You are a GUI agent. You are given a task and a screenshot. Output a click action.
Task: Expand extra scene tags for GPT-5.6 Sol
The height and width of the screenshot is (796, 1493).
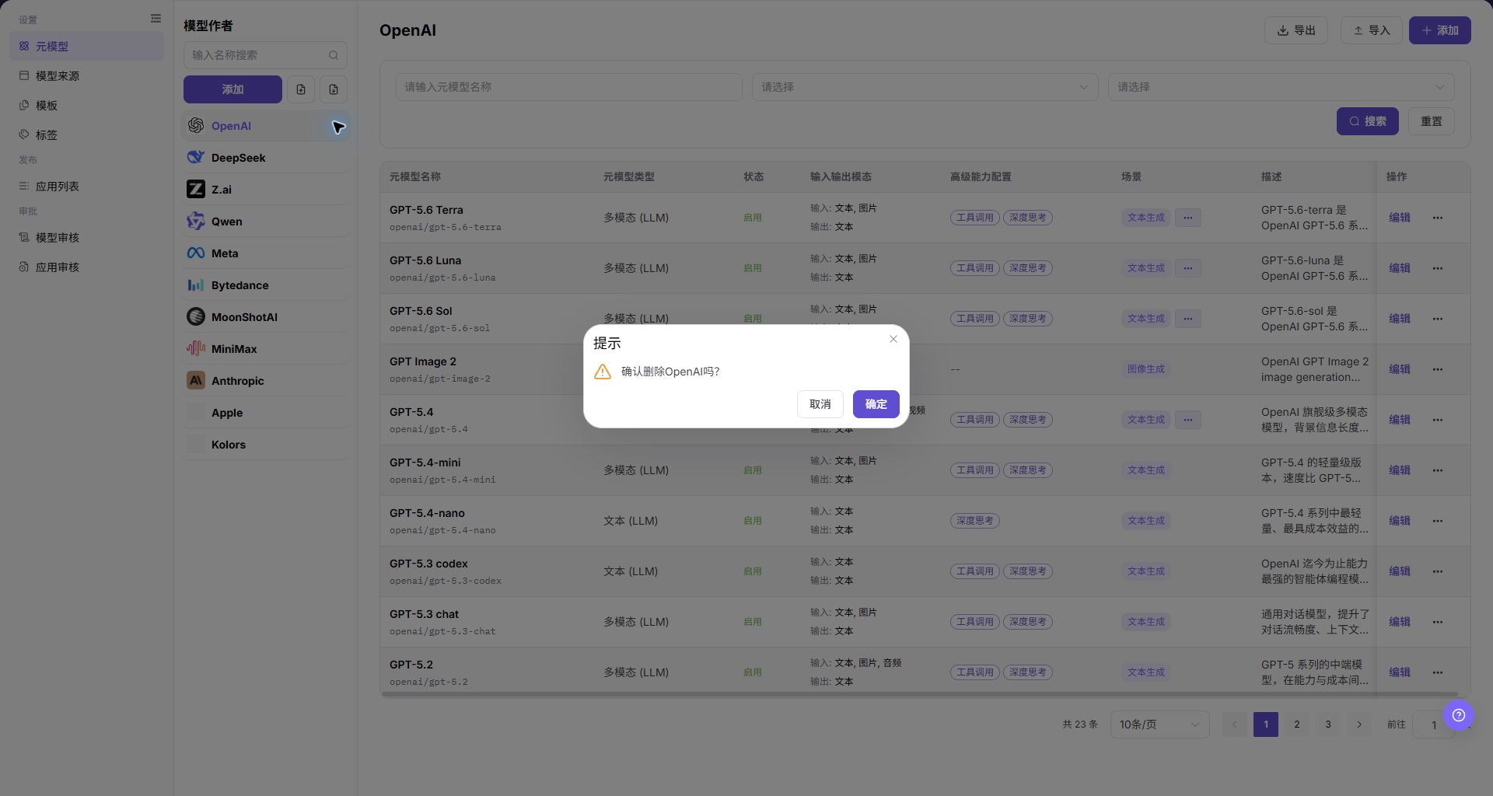click(1188, 319)
